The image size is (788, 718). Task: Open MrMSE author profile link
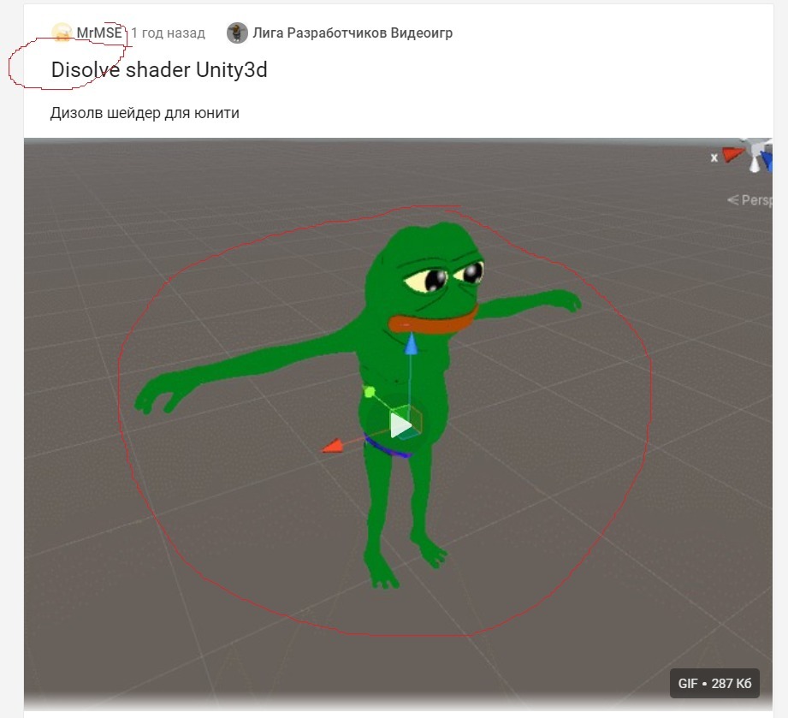pyautogui.click(x=99, y=33)
